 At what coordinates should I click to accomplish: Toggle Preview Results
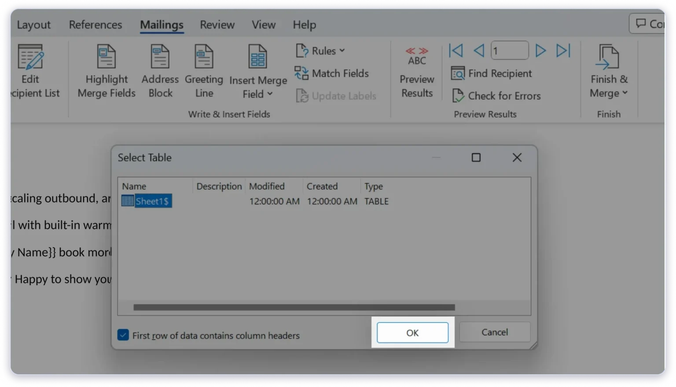[x=417, y=72]
